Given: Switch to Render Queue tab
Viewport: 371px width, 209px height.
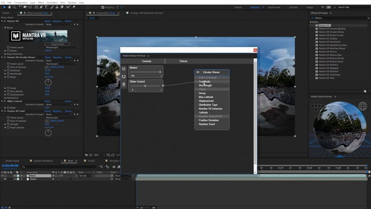Looking at the screenshot, I should click(12, 161).
